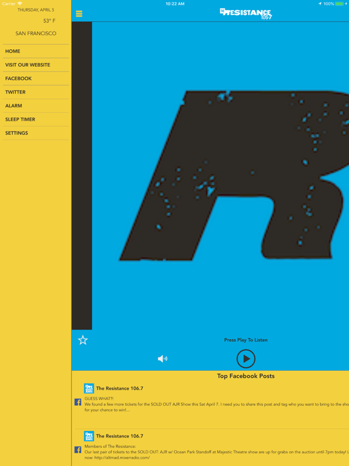Start playback with the play button
The image size is (349, 466).
[x=246, y=359]
